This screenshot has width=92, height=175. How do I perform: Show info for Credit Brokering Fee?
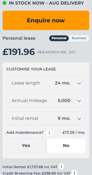74,172
